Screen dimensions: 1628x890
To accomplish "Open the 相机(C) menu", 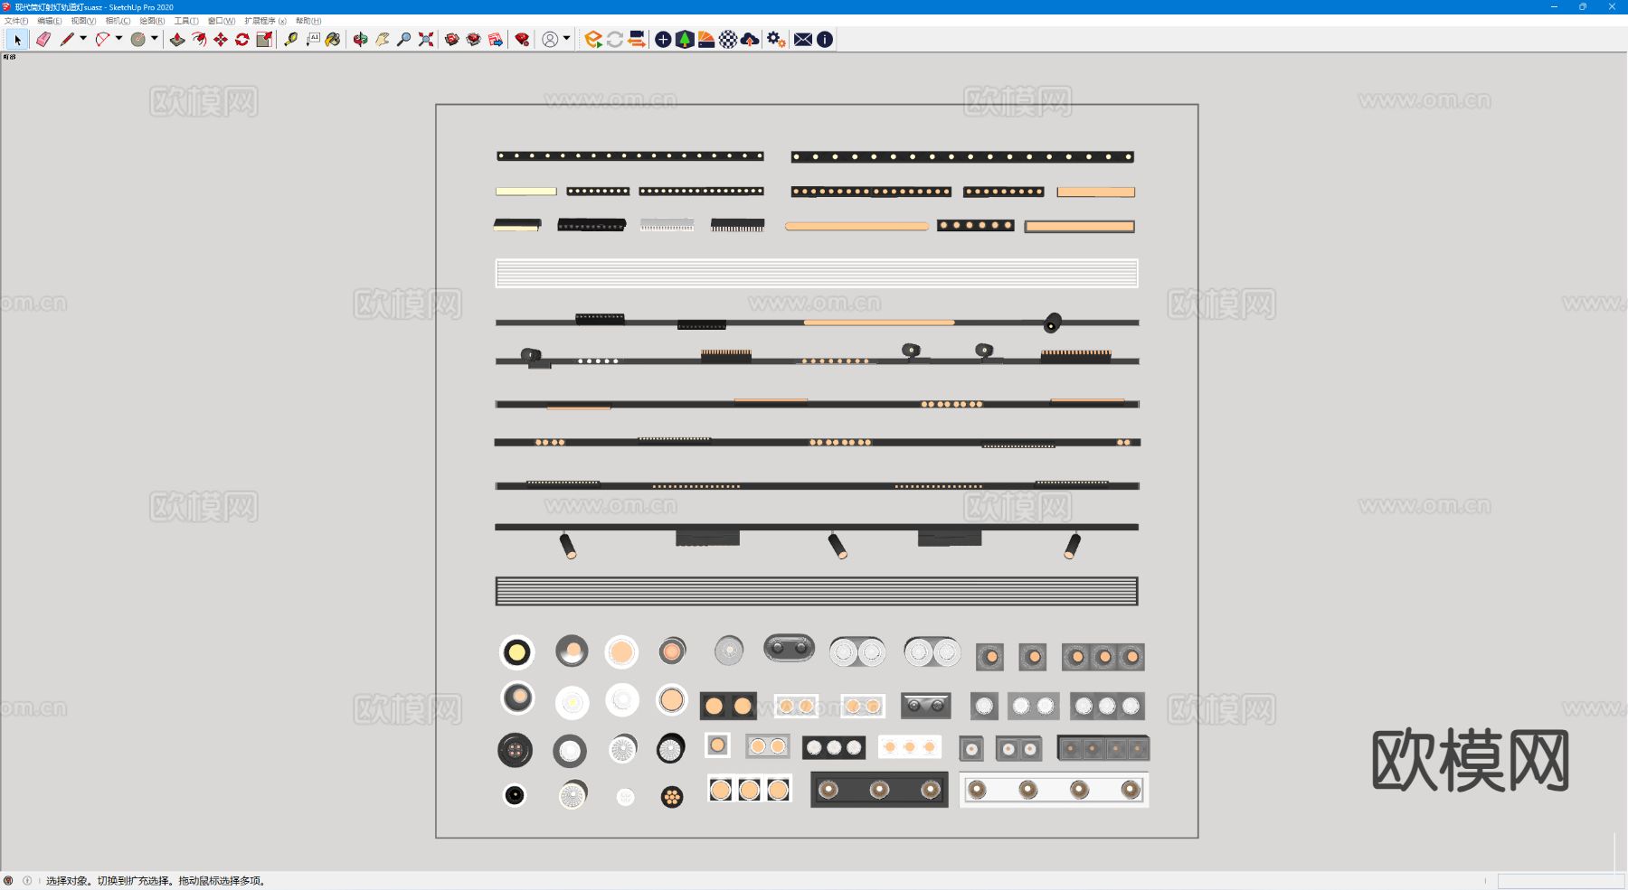I will (x=118, y=21).
